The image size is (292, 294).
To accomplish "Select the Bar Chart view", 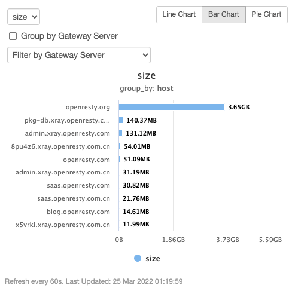I will point(224,14).
